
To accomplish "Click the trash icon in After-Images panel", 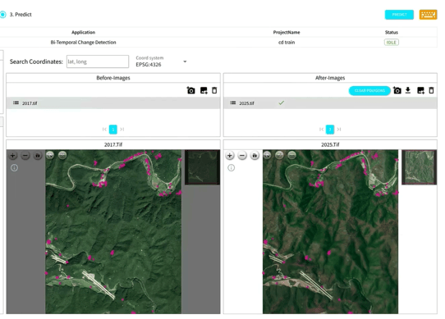I will [431, 90].
